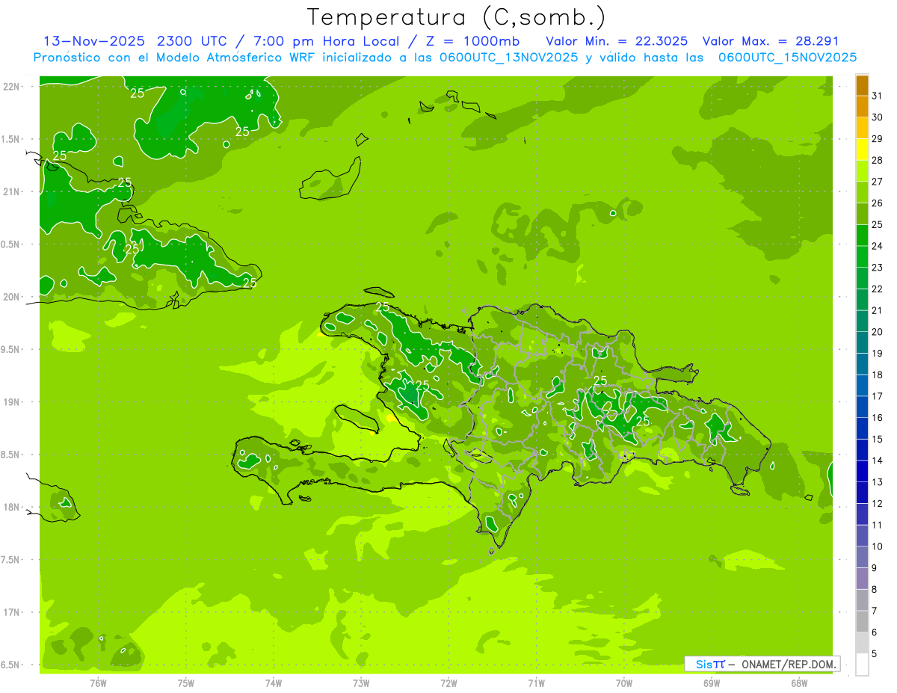Click legend value label "18"
This screenshot has width=897, height=693.
point(878,375)
